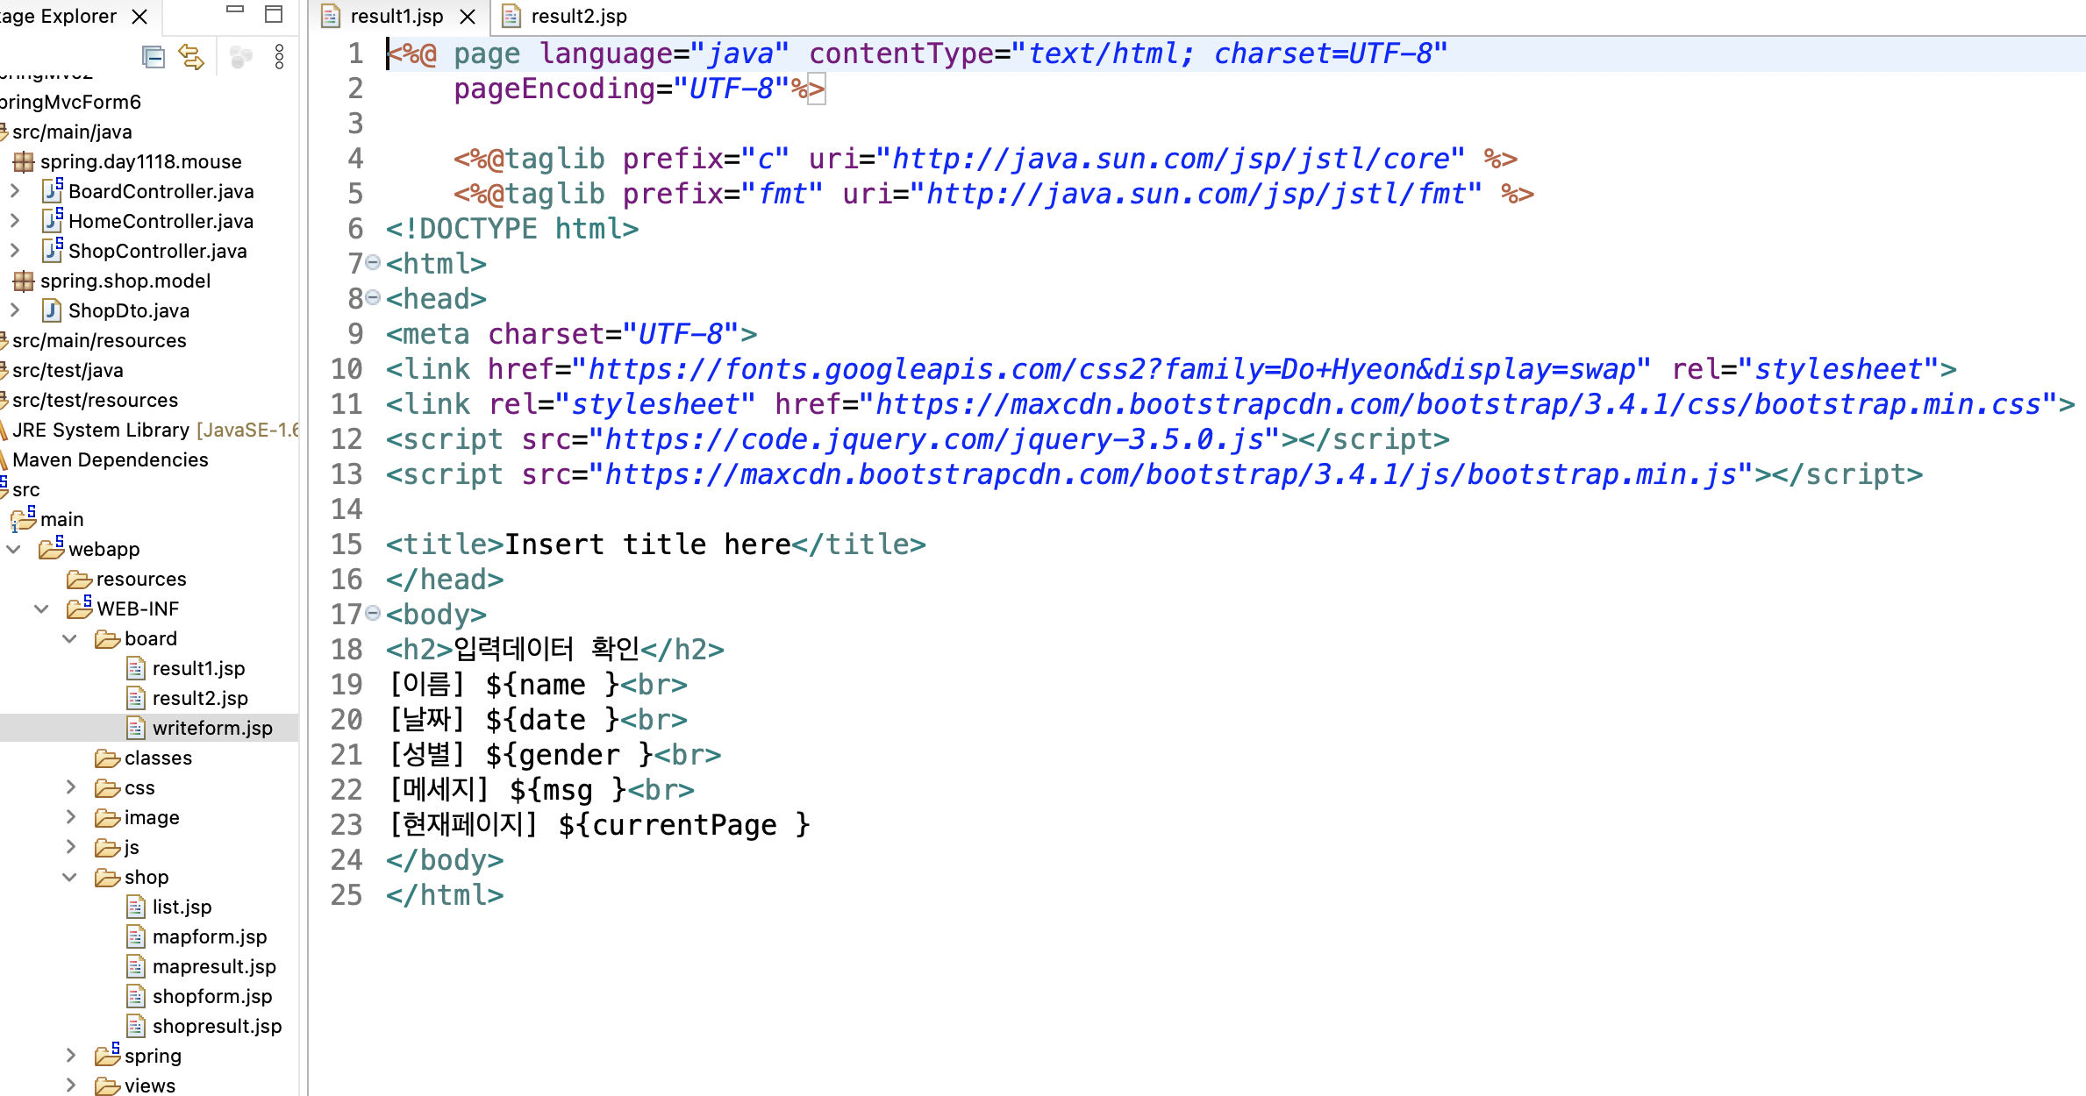Switch to the result2.jsp tab

click(x=577, y=17)
